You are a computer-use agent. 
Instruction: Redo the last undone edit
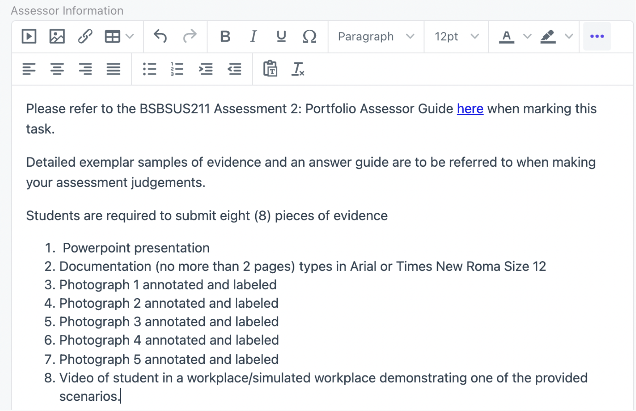click(190, 36)
